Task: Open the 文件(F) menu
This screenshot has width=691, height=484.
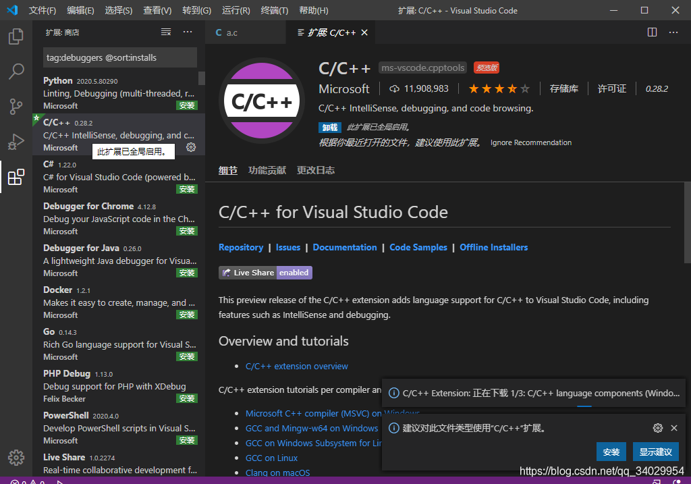Action: tap(43, 11)
